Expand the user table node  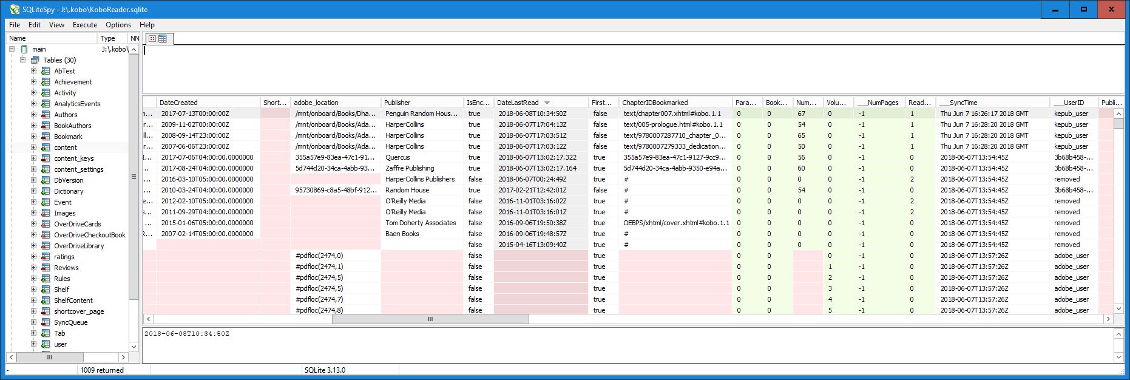pos(34,344)
